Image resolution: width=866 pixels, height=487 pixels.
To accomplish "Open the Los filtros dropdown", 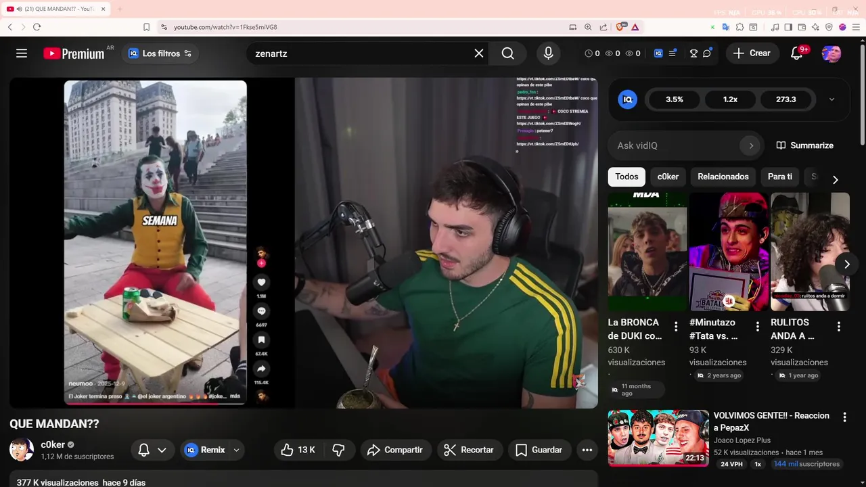I will coord(160,53).
